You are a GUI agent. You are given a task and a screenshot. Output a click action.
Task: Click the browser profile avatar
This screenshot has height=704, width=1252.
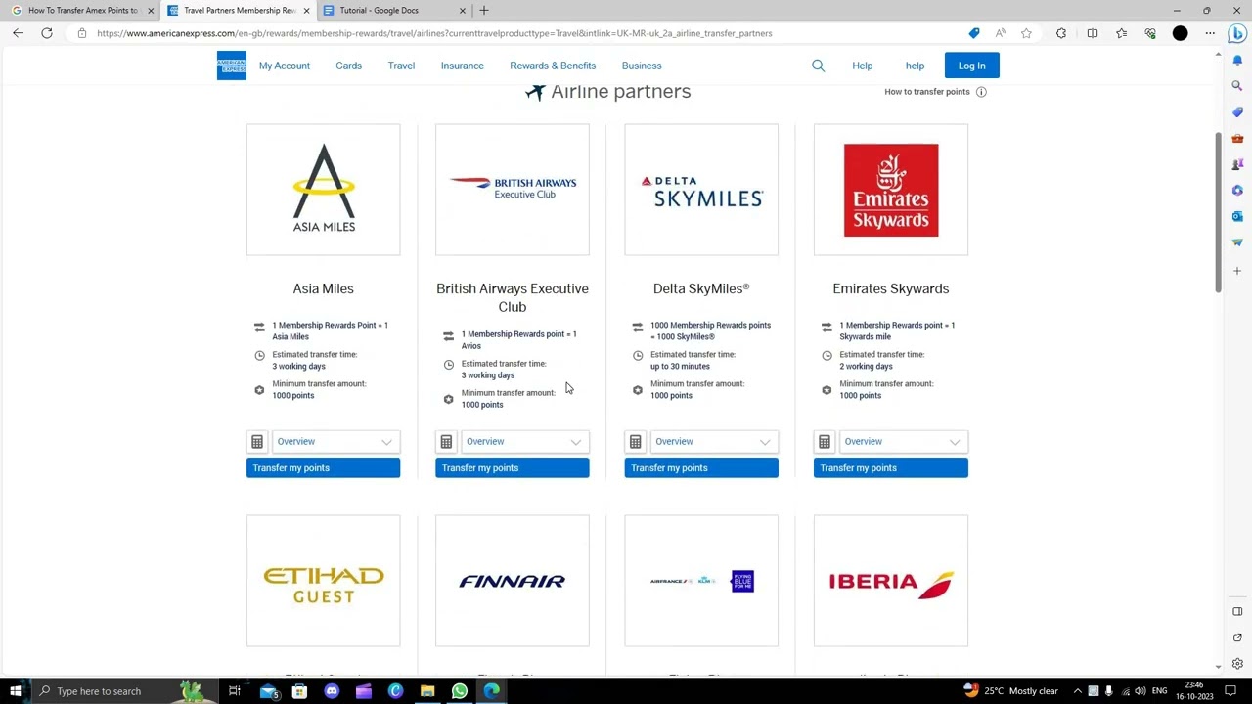(x=1181, y=33)
